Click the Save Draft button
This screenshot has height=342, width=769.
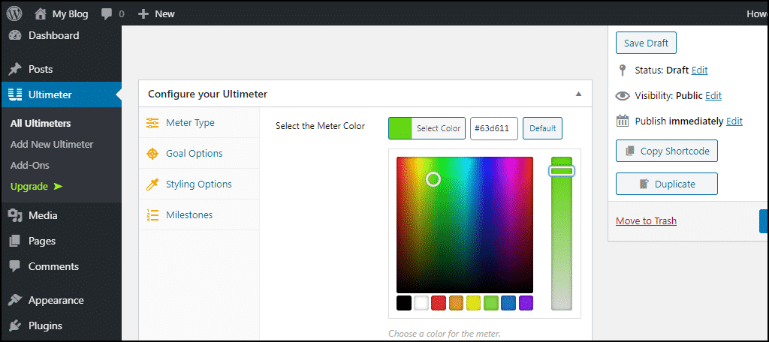click(x=646, y=43)
